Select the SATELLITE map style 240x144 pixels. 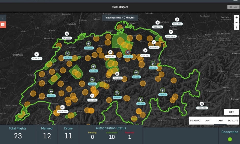(233, 121)
